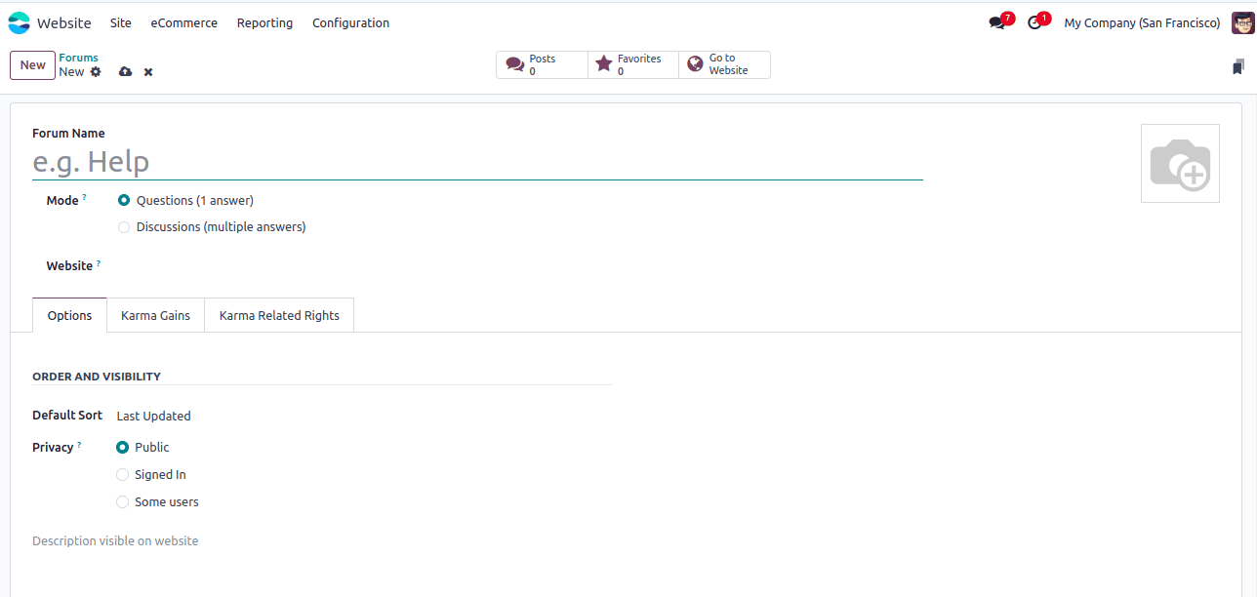Return to the Forums list via breadcrumb
This screenshot has height=597, width=1257.
pyautogui.click(x=78, y=57)
